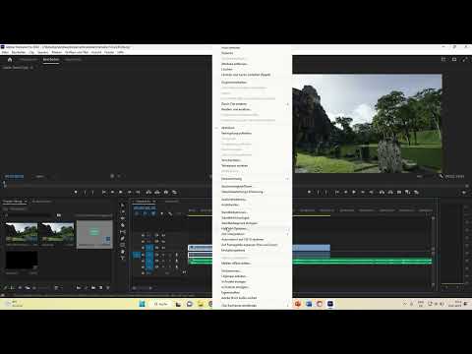Mute audio track A1
This screenshot has height=354, width=472.
click(163, 255)
